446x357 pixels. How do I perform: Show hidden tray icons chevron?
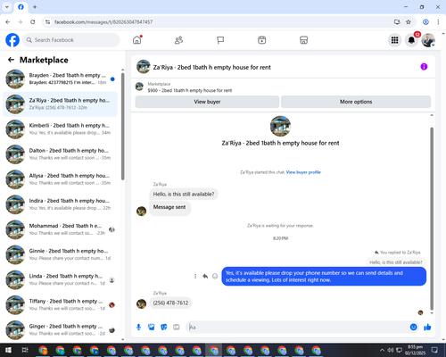(x=382, y=350)
